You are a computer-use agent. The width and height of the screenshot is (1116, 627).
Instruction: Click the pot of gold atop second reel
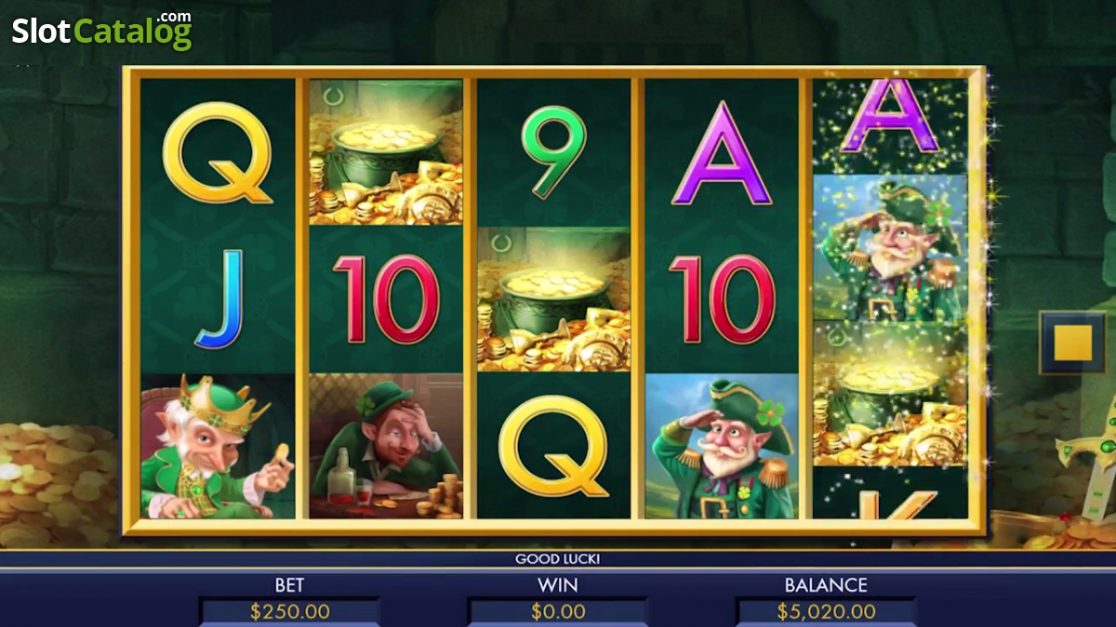386,152
